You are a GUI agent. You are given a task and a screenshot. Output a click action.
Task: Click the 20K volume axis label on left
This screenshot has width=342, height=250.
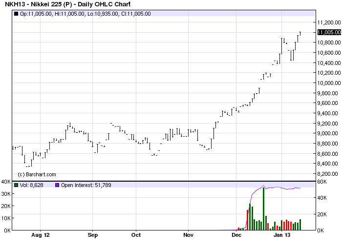(6, 206)
